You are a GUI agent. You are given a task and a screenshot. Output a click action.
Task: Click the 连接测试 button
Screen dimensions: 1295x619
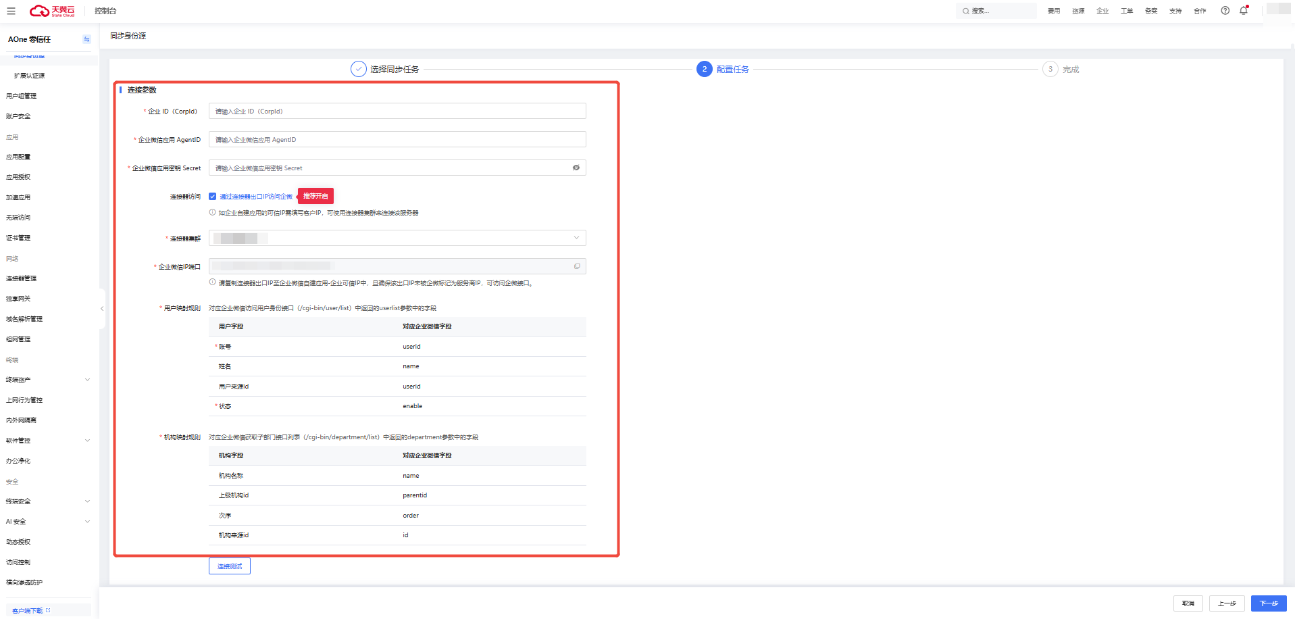(230, 566)
